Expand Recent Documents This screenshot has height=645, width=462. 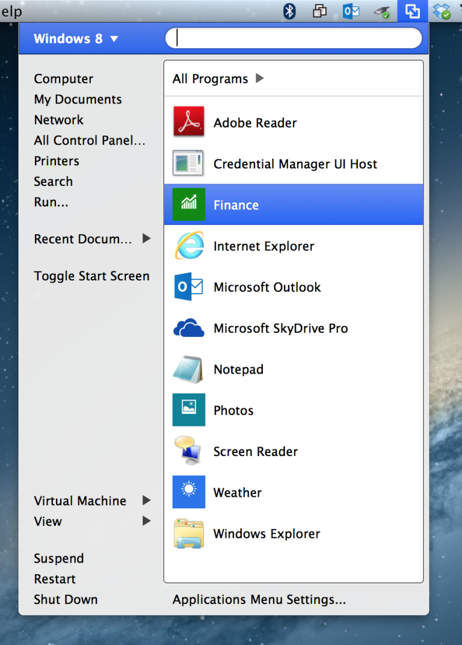click(x=82, y=239)
